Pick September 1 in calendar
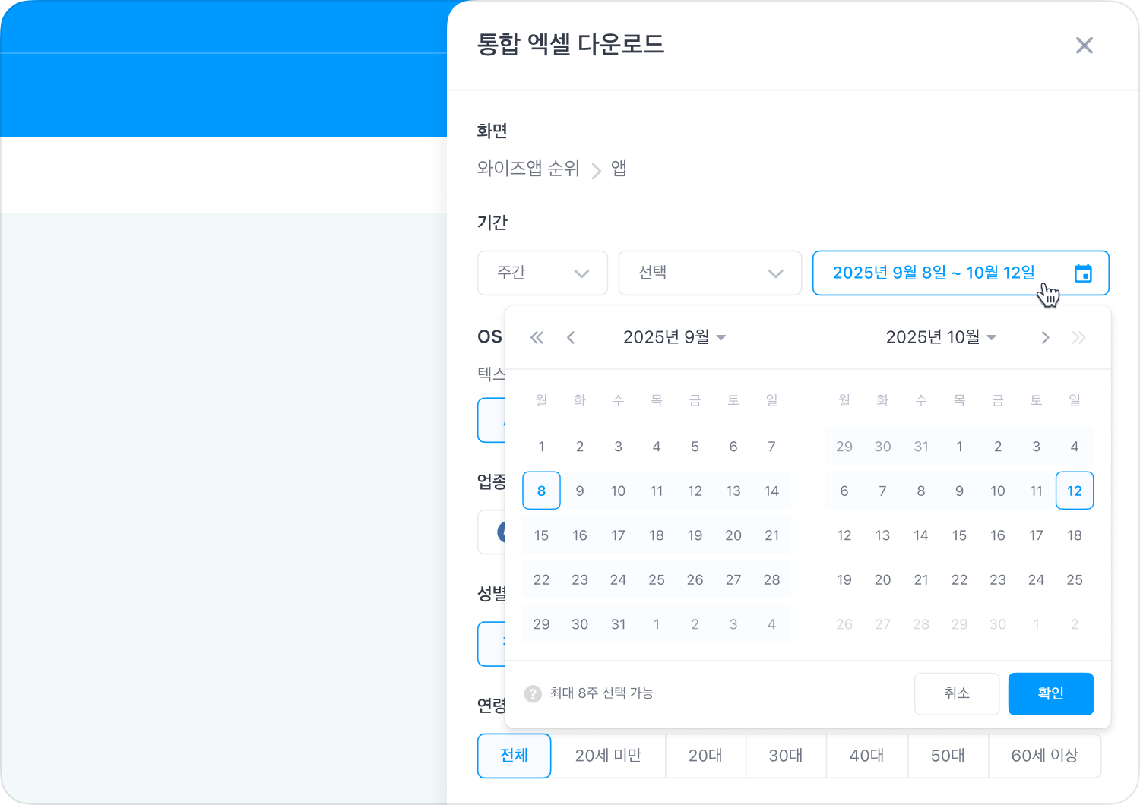Screen dimensions: 1140x805 (541, 447)
